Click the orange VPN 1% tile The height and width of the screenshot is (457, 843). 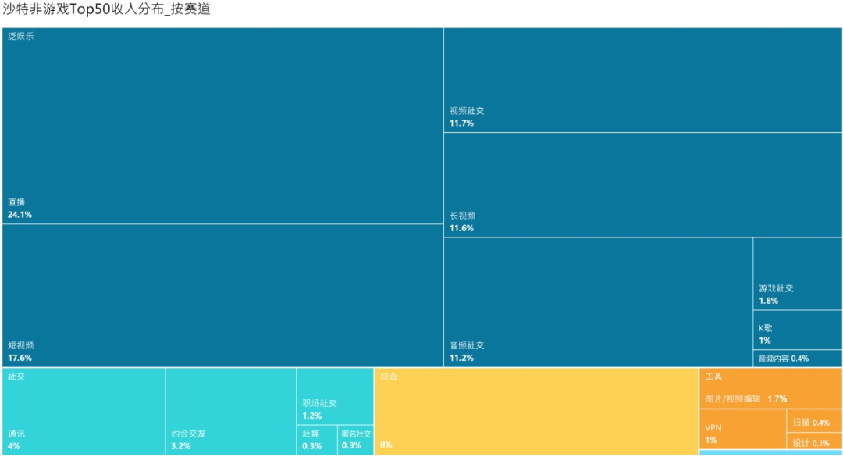741,430
